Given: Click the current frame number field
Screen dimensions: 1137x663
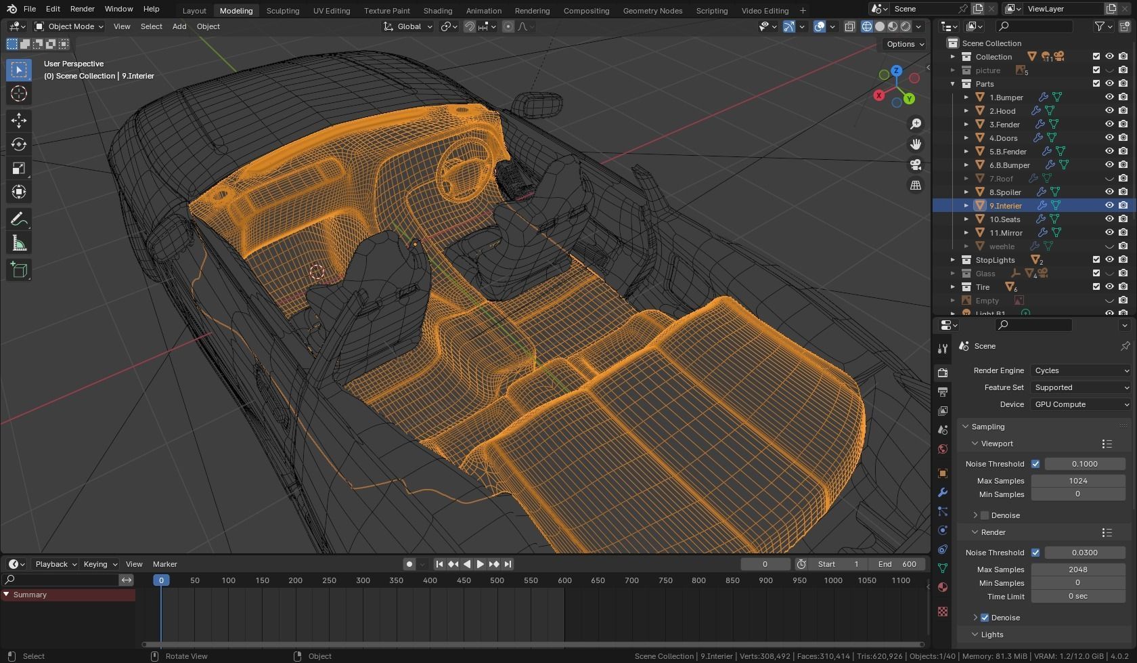Looking at the screenshot, I should click(765, 564).
